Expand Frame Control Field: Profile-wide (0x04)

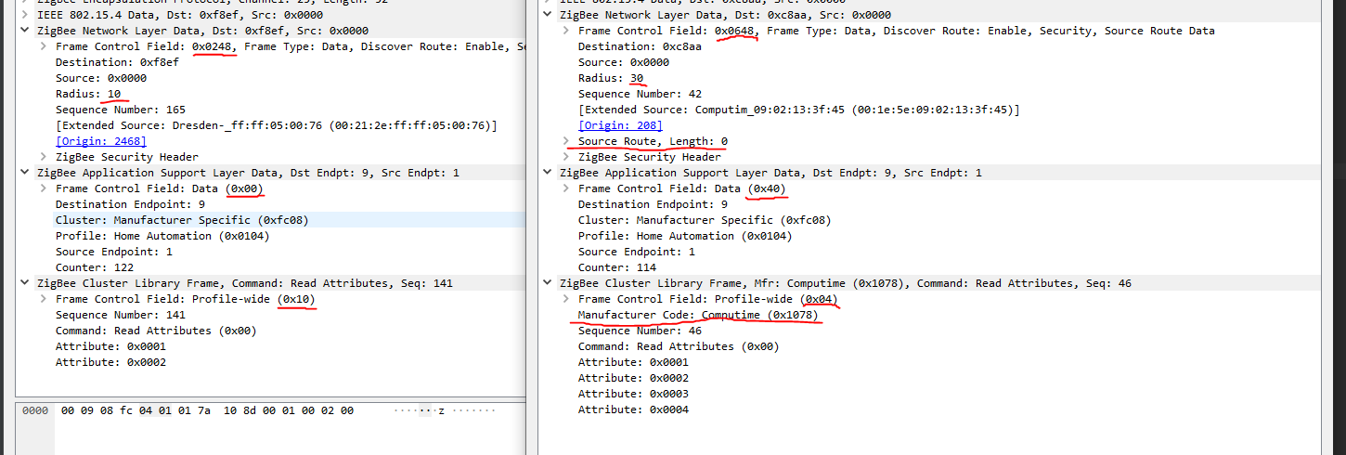click(x=566, y=299)
